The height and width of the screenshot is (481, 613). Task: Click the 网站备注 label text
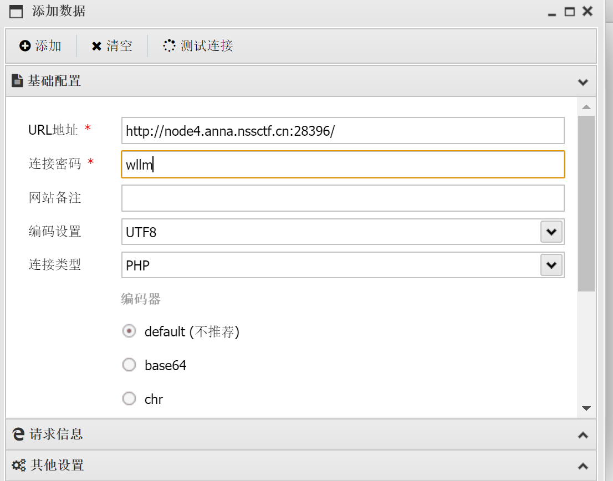[55, 197]
